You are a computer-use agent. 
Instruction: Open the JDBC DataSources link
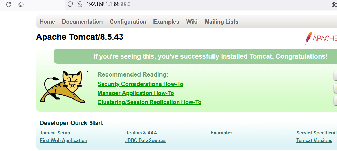pos(146,141)
